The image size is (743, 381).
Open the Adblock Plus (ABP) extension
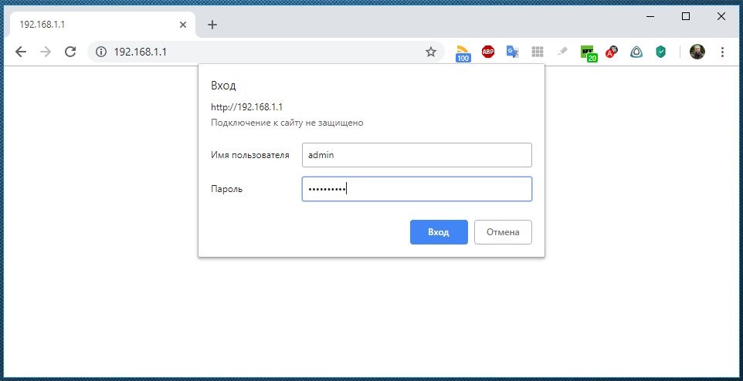488,52
